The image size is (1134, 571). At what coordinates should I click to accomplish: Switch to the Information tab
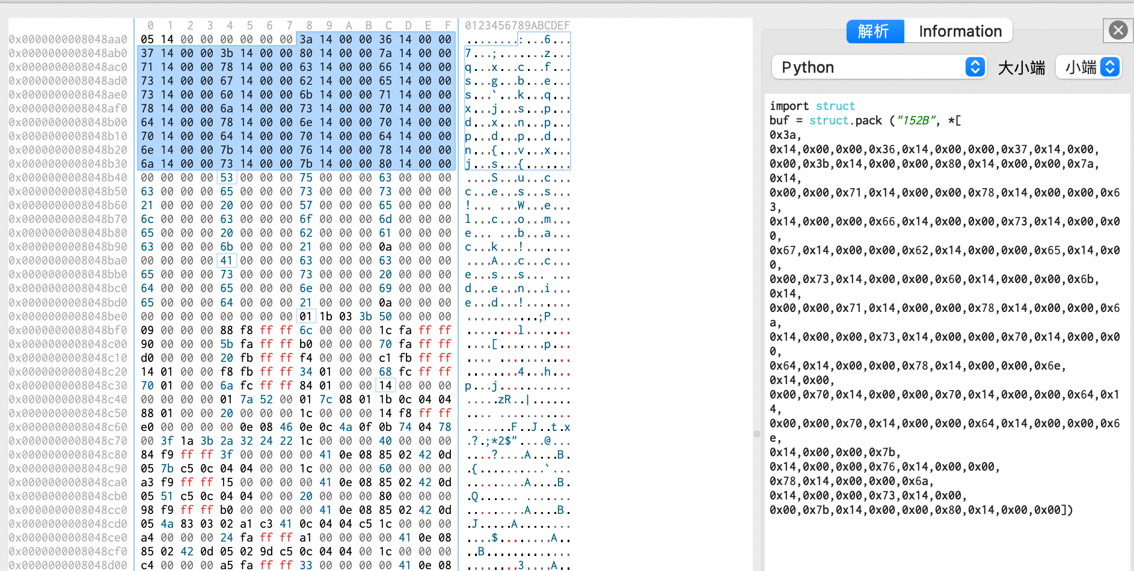click(960, 31)
